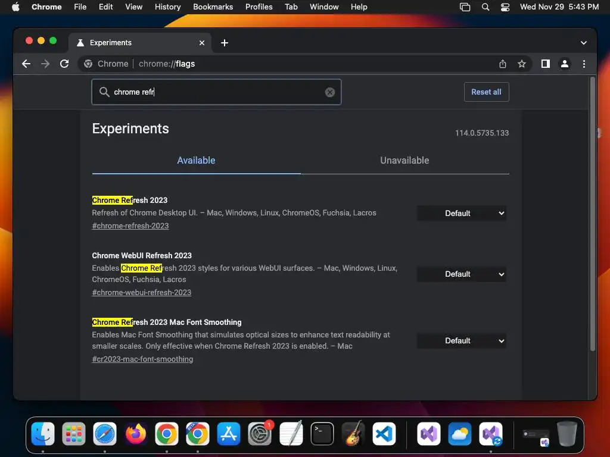Screen dimensions: 610x457
Task: Open Chrome Refresh 2023 Default dropdown
Action: [x=462, y=214]
